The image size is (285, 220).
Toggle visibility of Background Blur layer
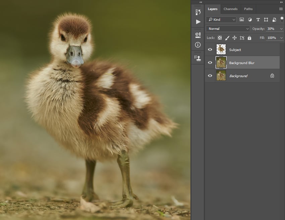click(210, 62)
